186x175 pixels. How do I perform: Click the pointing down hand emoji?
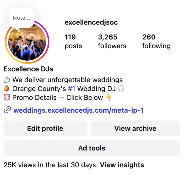[109, 97]
